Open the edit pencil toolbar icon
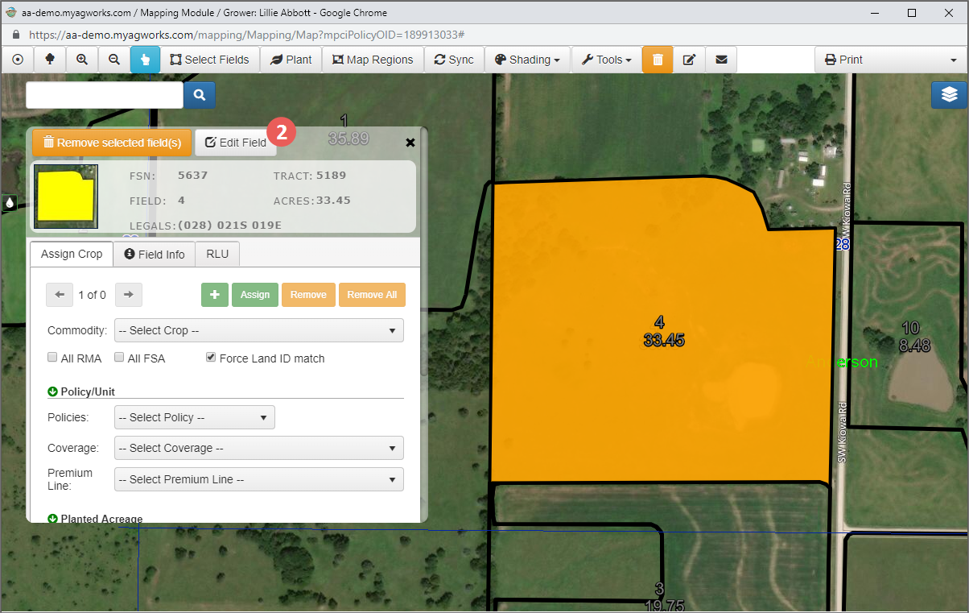This screenshot has width=969, height=613. click(x=689, y=60)
